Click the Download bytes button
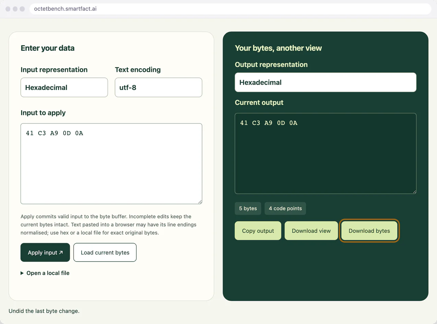437x324 pixels. [x=369, y=231]
